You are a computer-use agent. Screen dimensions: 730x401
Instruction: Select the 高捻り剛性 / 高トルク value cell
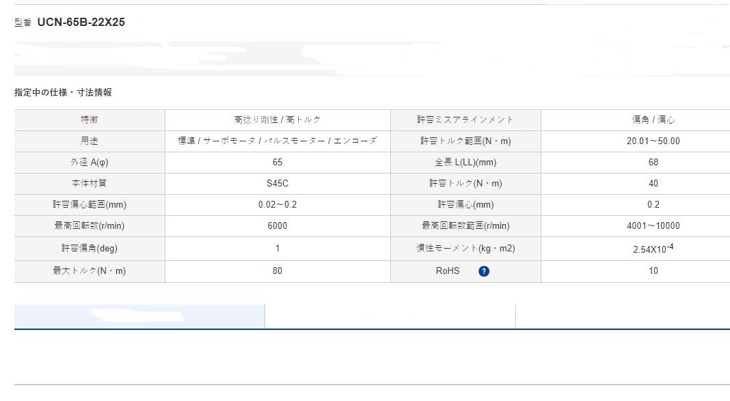coord(277,120)
